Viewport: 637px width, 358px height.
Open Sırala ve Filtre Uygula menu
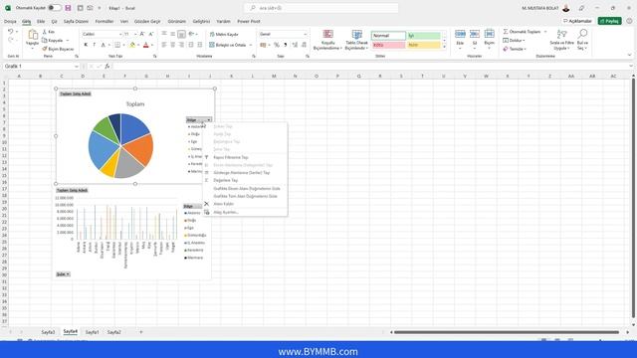click(561, 40)
